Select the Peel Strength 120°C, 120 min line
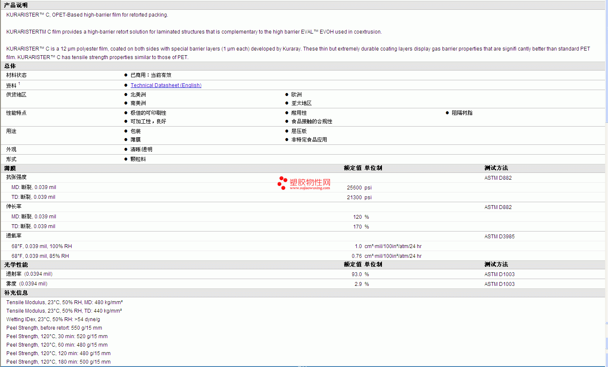The width and height of the screenshot is (608, 367). [58, 353]
